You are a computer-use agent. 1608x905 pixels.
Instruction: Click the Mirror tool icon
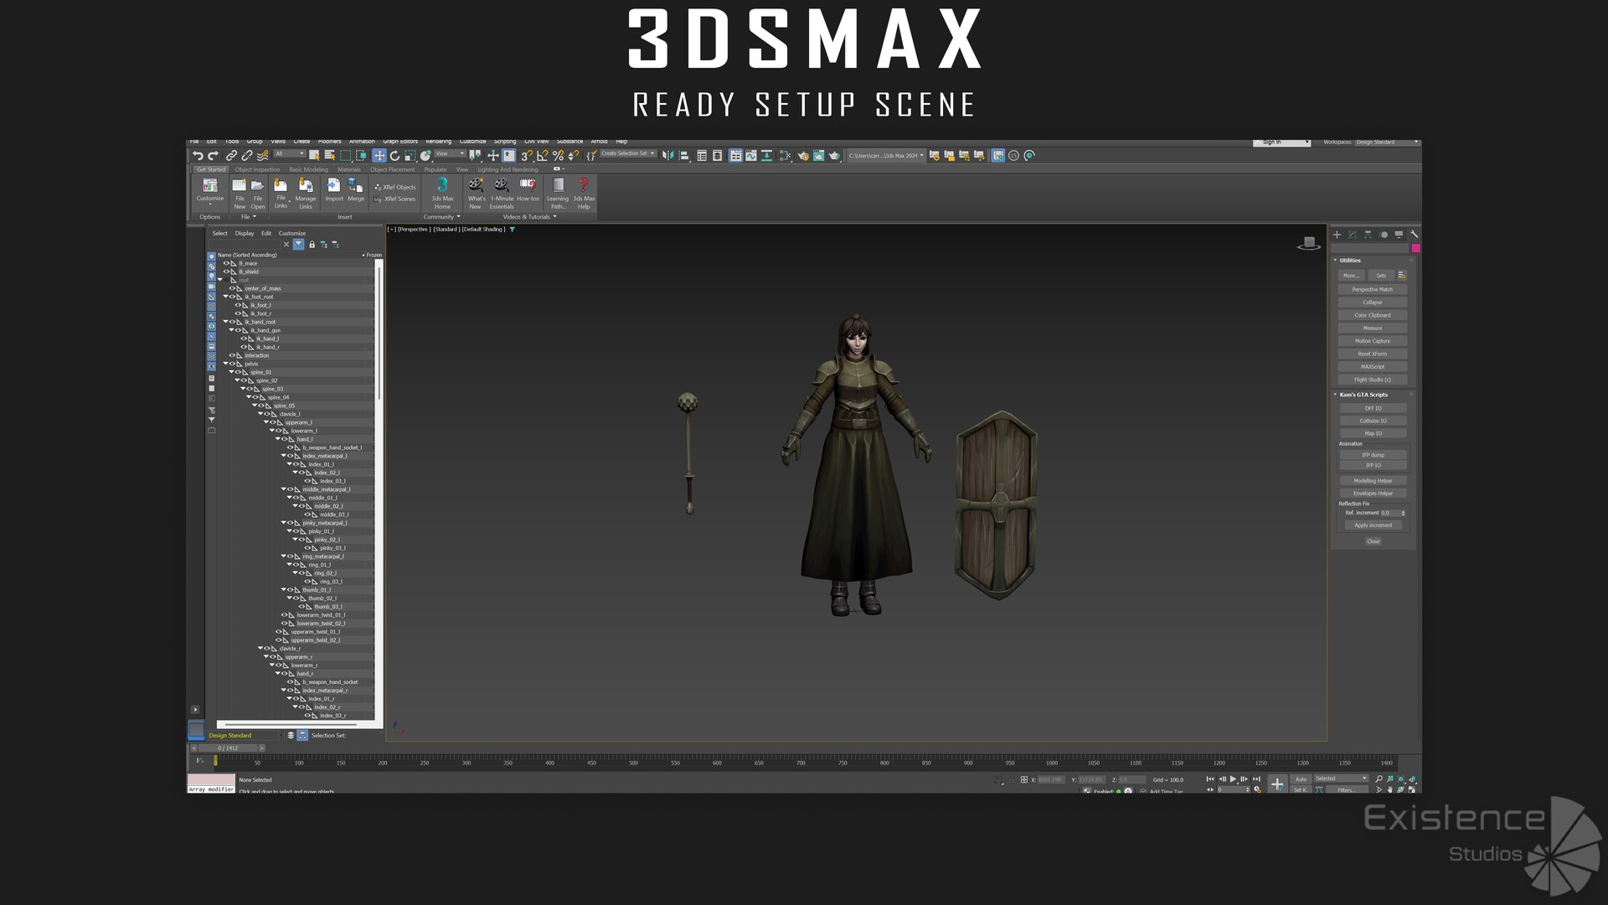coord(667,156)
